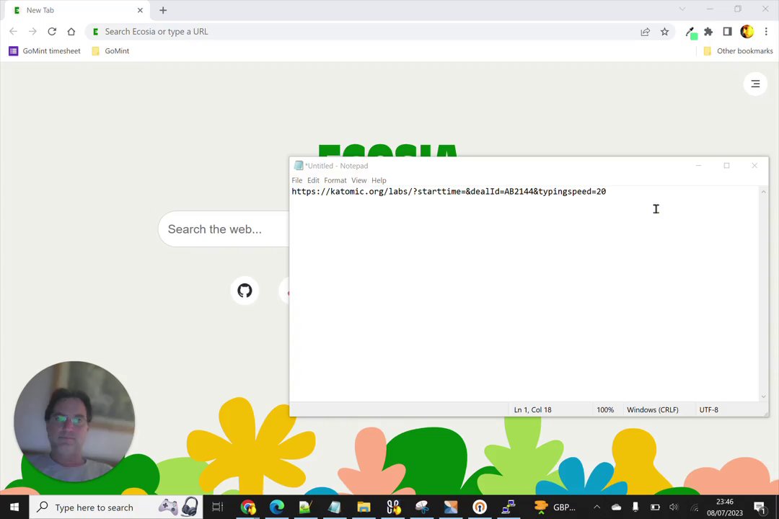The height and width of the screenshot is (519, 779).
Task: Open Notepad Format menu
Action: coord(335,180)
